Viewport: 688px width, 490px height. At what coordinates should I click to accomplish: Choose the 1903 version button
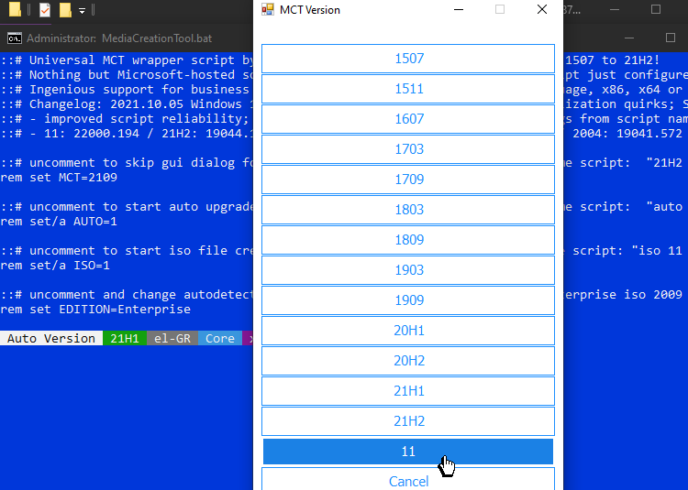point(408,270)
